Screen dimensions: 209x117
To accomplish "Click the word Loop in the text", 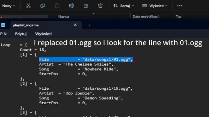I will (x=6, y=45).
